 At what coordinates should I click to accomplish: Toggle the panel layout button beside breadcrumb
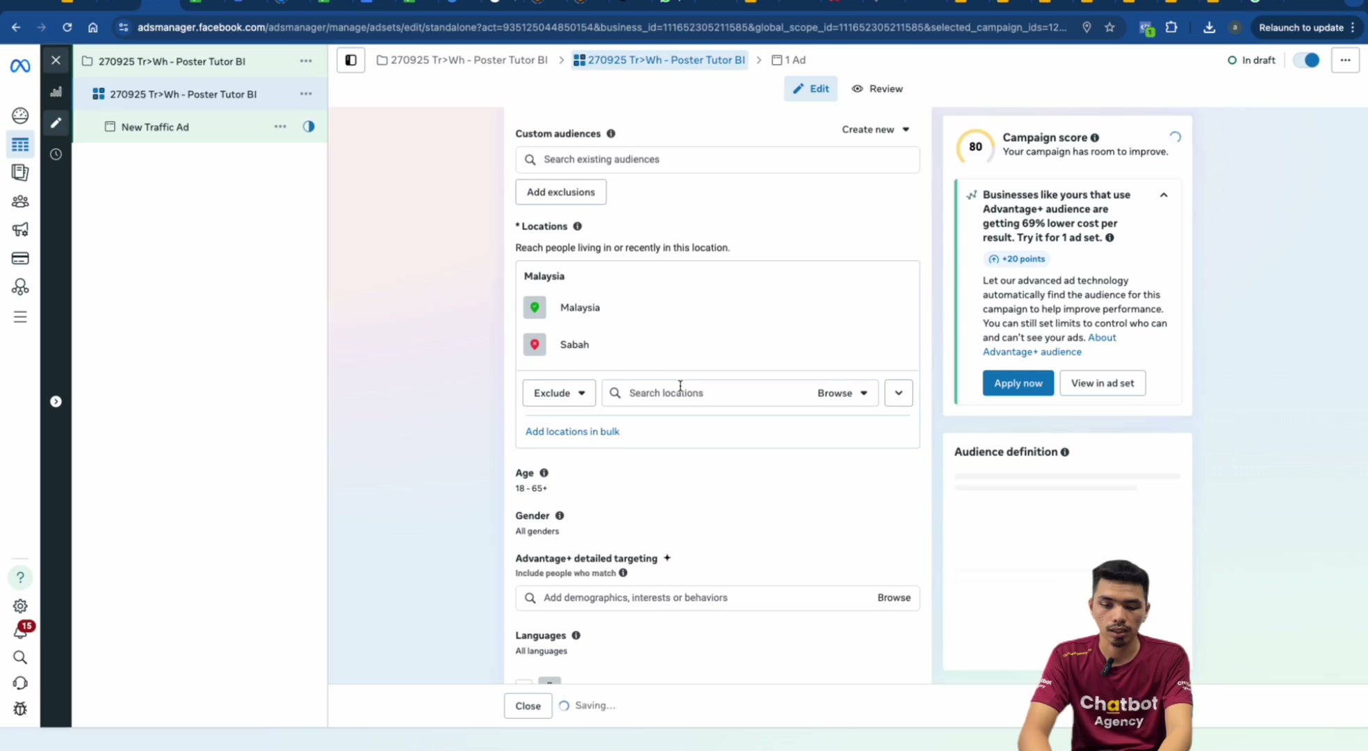[351, 60]
